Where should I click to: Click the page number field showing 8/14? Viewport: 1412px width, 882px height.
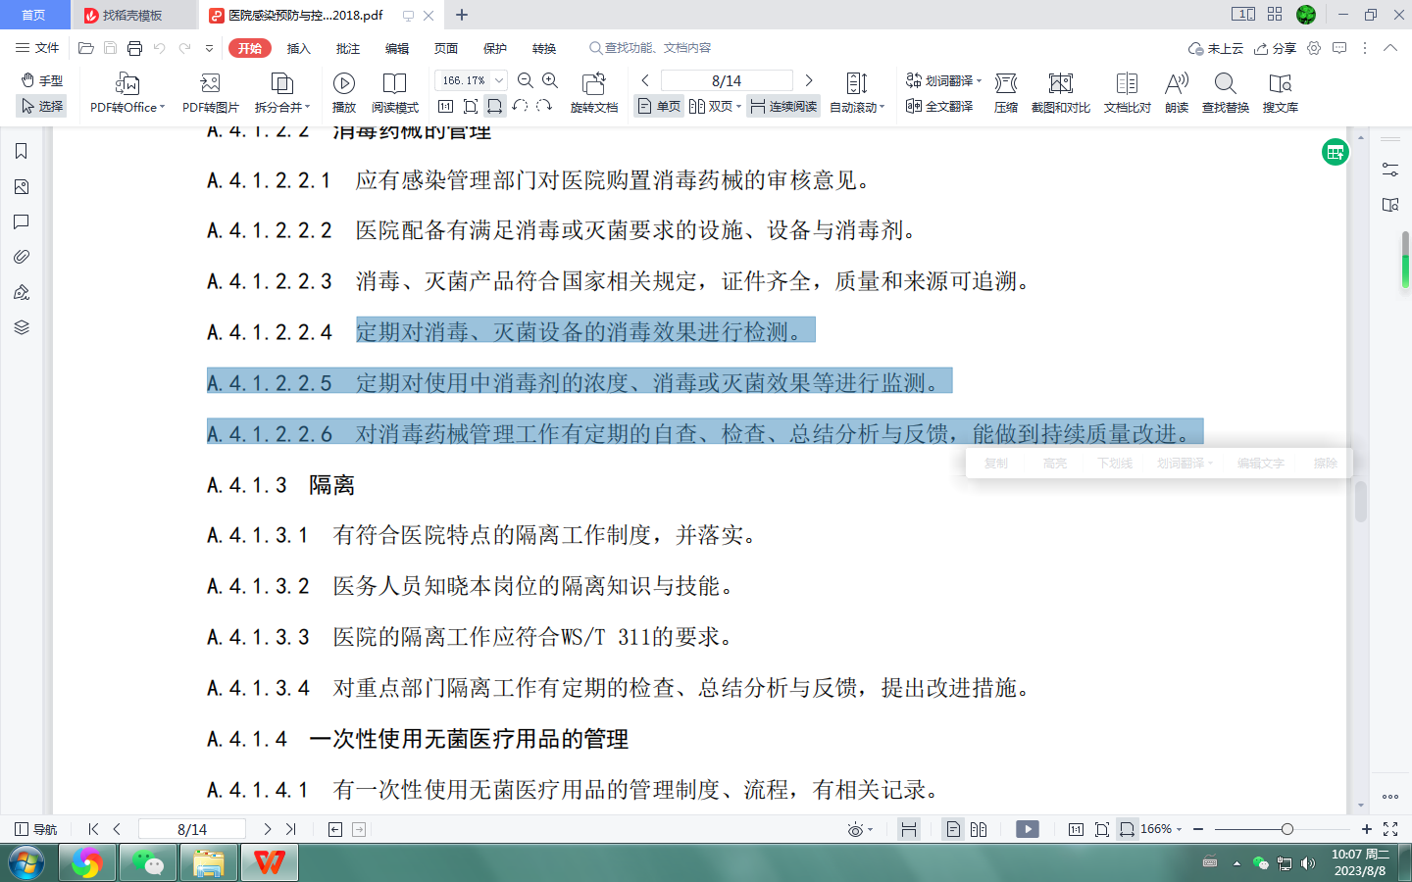(729, 80)
